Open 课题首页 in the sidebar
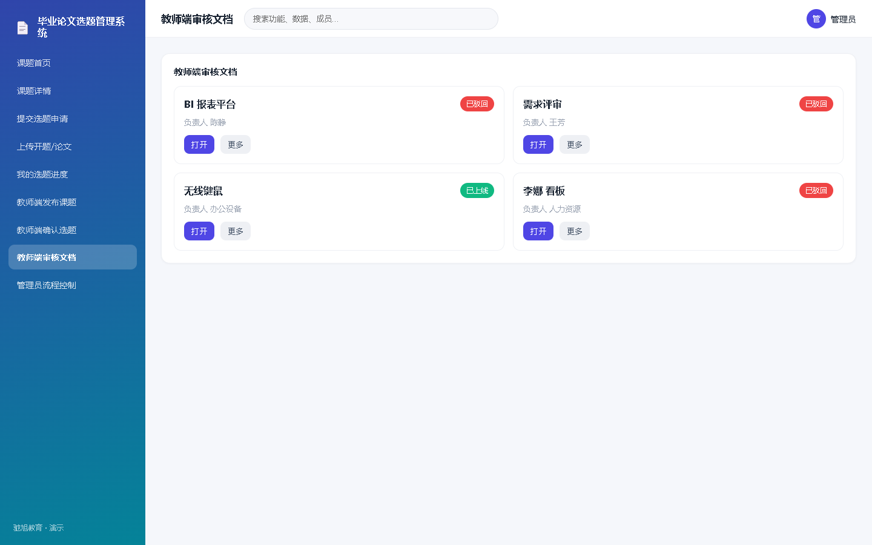Viewport: 872px width, 545px height. click(73, 63)
